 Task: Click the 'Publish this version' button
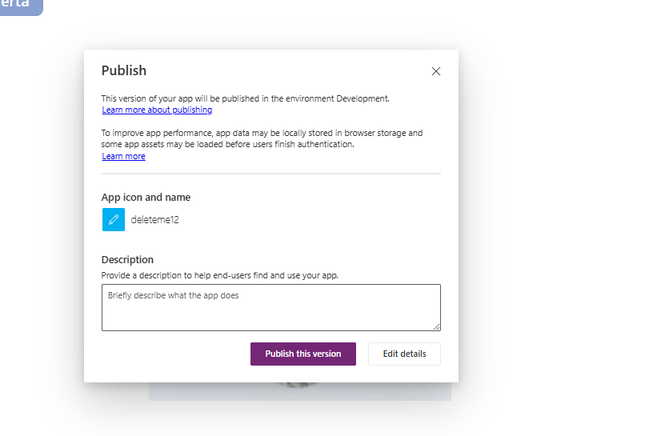coord(303,354)
